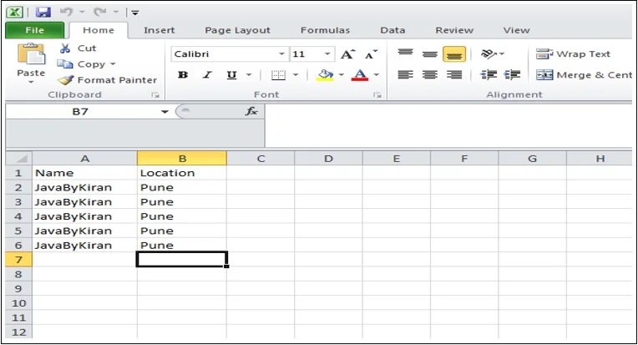Open the Formulas tab

[x=325, y=31]
